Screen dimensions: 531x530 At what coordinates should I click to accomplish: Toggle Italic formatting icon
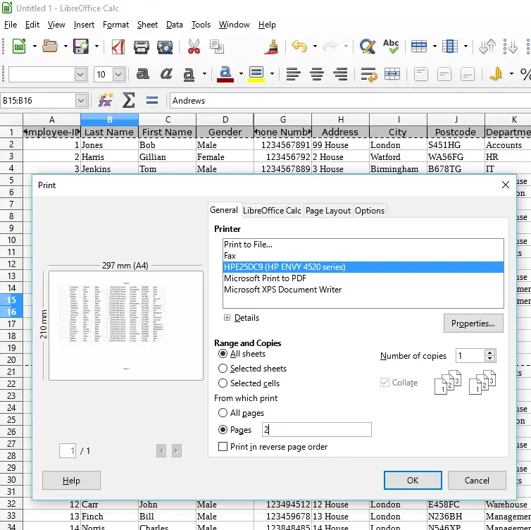166,74
